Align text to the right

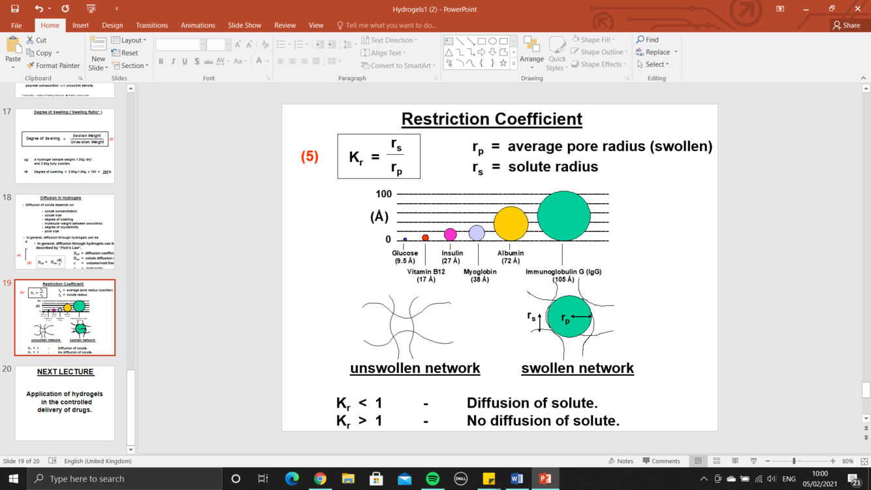pos(304,61)
